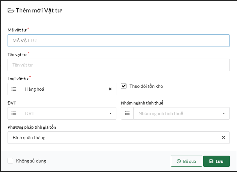The width and height of the screenshot is (237, 172).
Task: Click the list icon beside Loại vật tư
Action: tap(14, 89)
